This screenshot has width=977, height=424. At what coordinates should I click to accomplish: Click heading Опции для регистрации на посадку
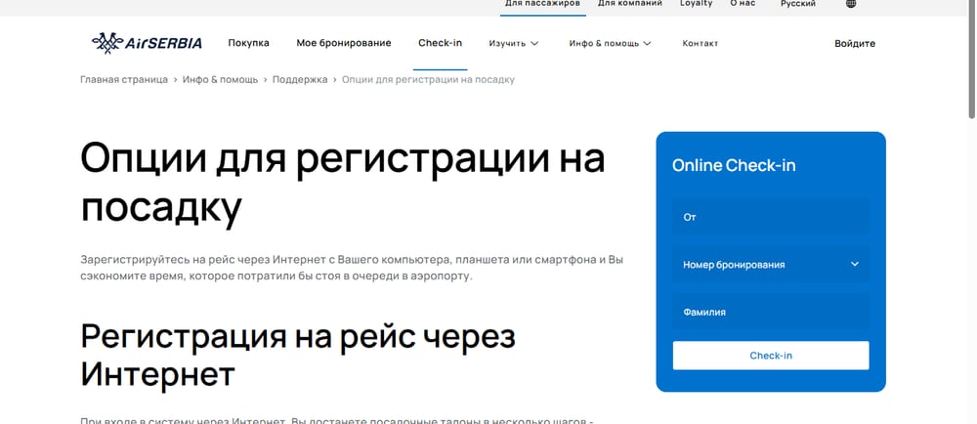pyautogui.click(x=343, y=182)
